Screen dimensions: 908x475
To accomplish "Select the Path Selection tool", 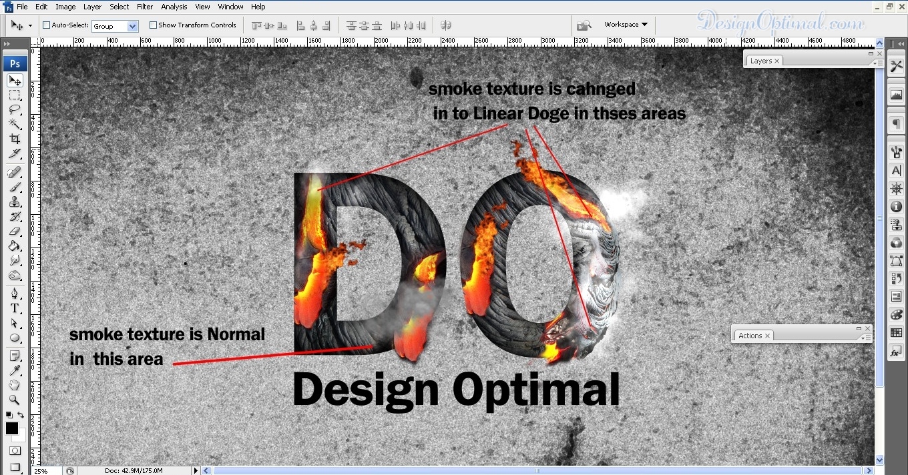I will [x=15, y=323].
